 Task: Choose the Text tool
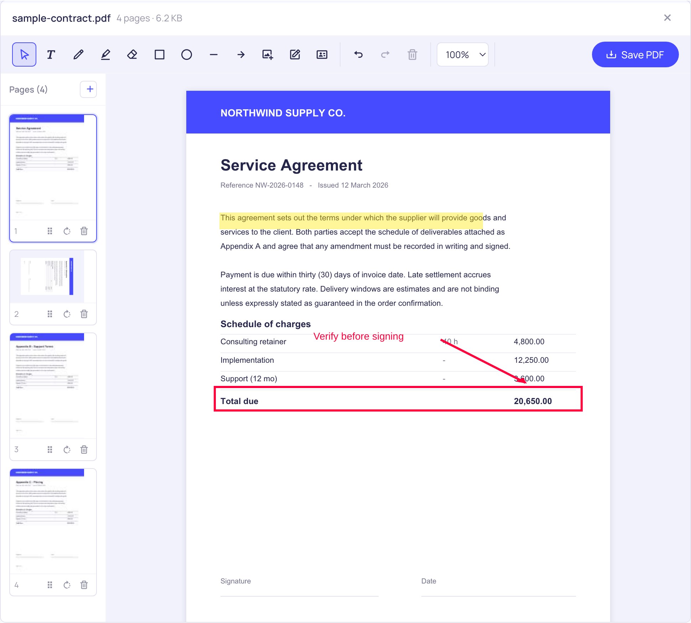coord(51,54)
